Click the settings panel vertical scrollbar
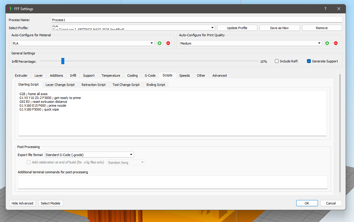 pos(340,133)
